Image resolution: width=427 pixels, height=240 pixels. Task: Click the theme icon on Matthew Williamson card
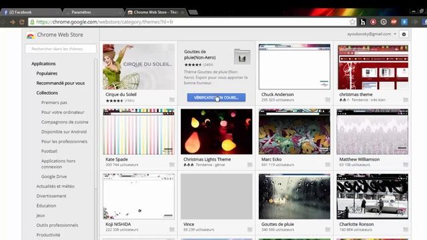point(406,165)
